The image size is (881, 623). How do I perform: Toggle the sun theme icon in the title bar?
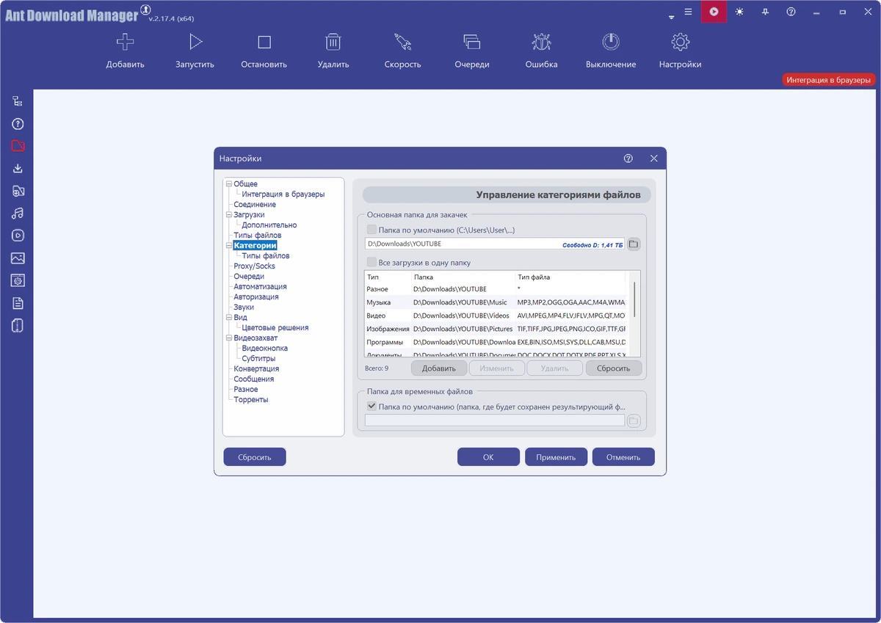(739, 12)
